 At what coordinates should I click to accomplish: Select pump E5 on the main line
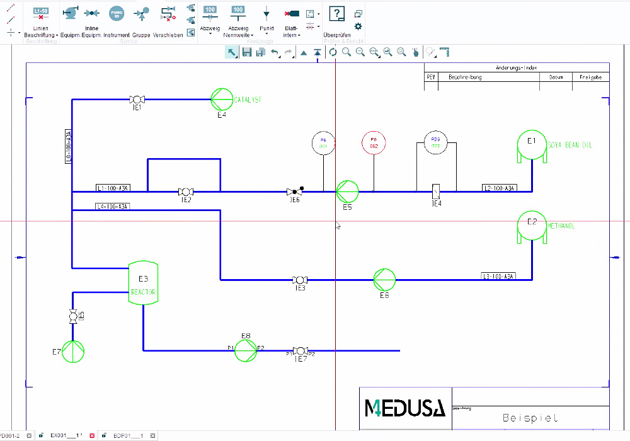pyautogui.click(x=347, y=192)
